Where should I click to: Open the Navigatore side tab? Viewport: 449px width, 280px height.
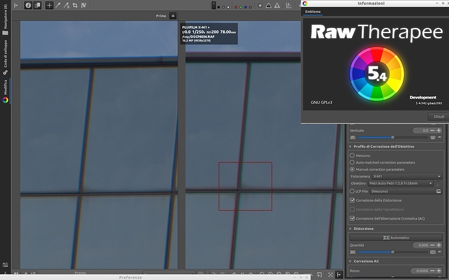6,18
